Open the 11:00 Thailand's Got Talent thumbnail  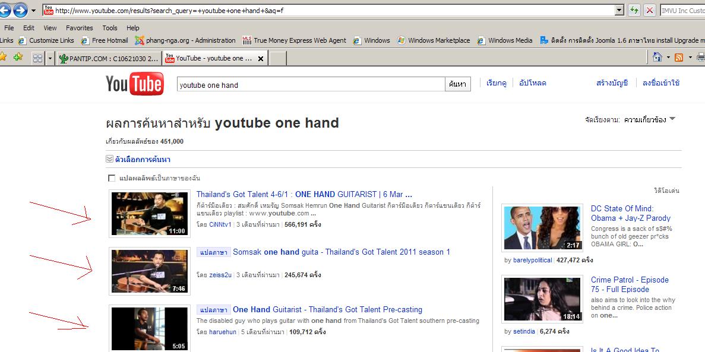(150, 214)
